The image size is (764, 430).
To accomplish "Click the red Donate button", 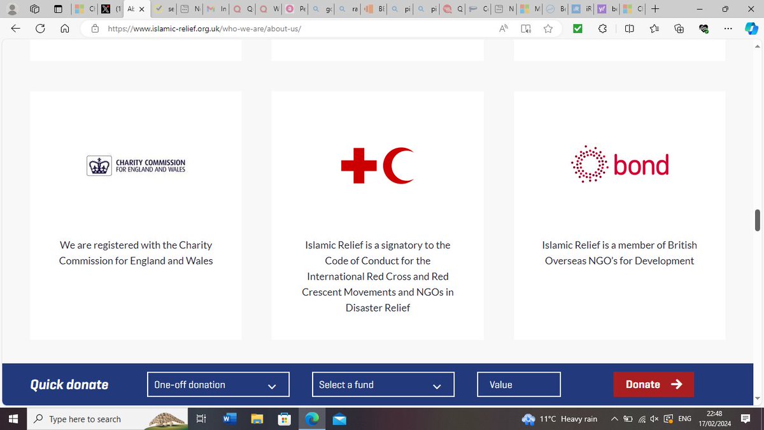I will pos(653,384).
